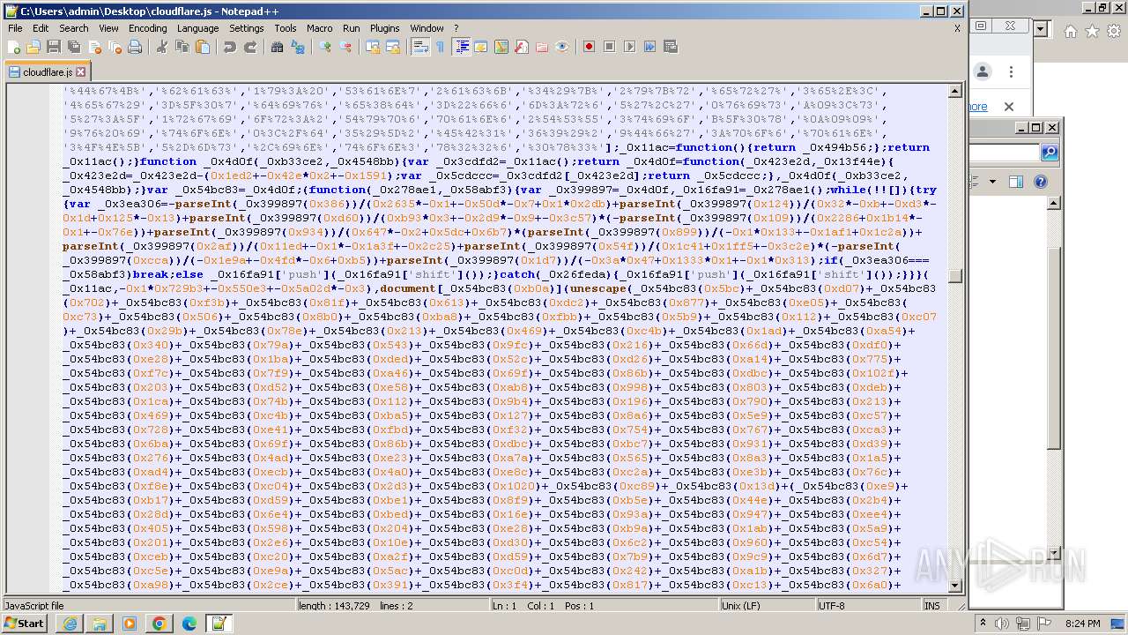Screen dimensions: 1128x635
Task: Open Internet Explorer Tools gear
Action: 1113,32
